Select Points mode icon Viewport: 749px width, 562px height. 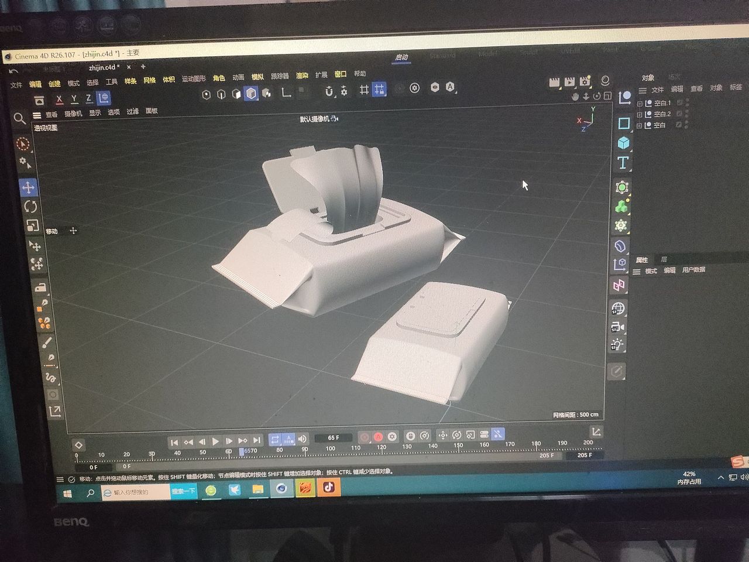(206, 94)
